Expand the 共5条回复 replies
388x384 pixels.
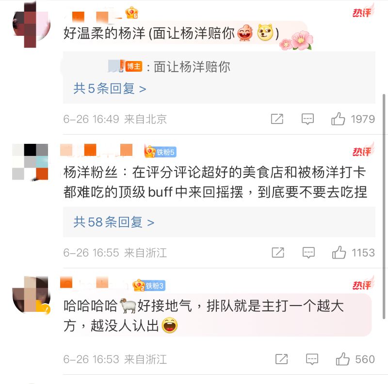point(110,89)
